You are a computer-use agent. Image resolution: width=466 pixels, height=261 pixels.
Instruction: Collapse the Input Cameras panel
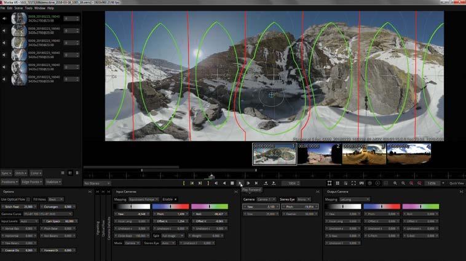236,192
